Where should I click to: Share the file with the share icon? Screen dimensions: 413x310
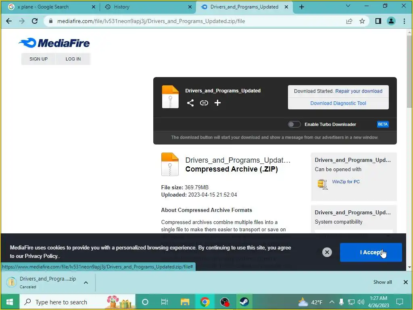pyautogui.click(x=190, y=103)
